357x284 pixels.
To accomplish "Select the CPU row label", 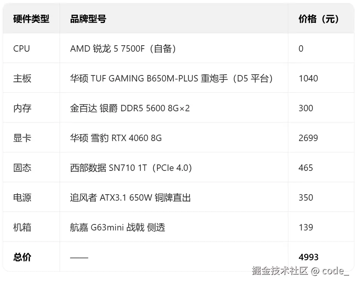I will click(21, 49).
